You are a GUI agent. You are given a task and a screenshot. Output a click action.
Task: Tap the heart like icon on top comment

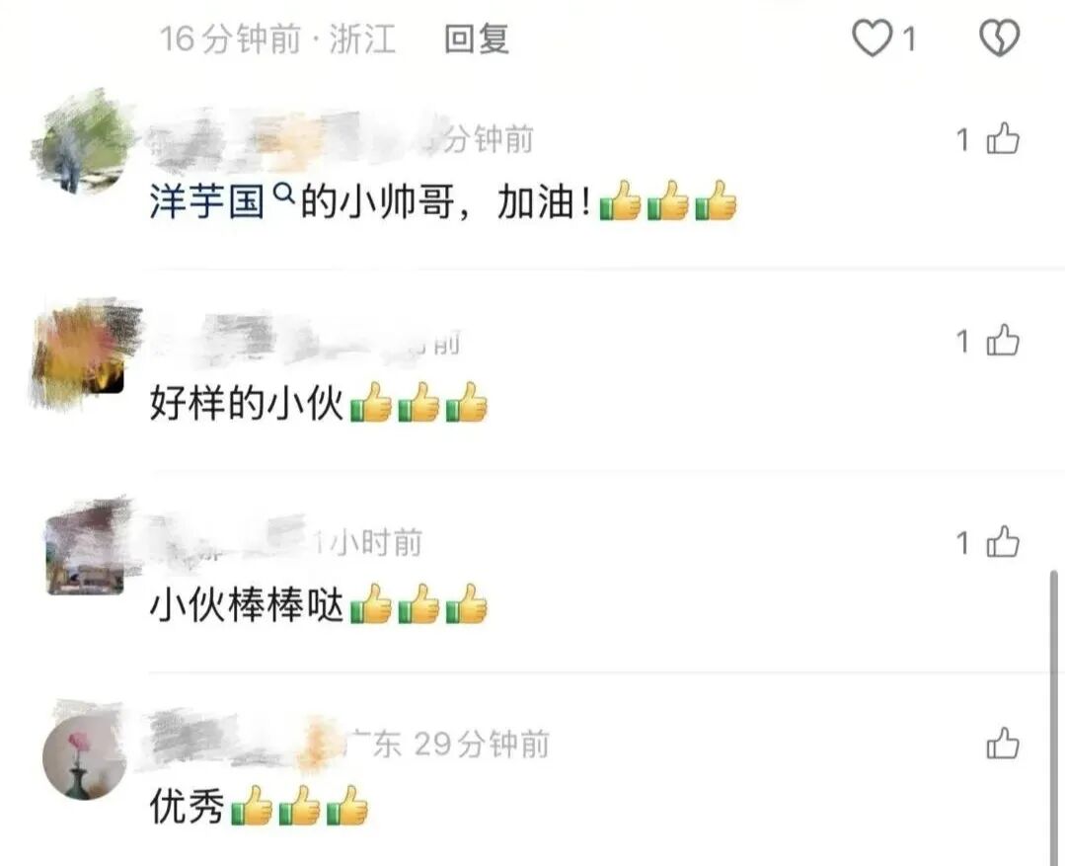[873, 39]
